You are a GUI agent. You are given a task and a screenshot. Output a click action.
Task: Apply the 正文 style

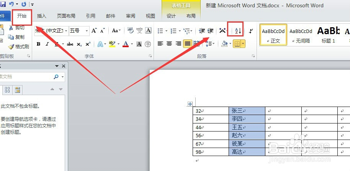273,35
